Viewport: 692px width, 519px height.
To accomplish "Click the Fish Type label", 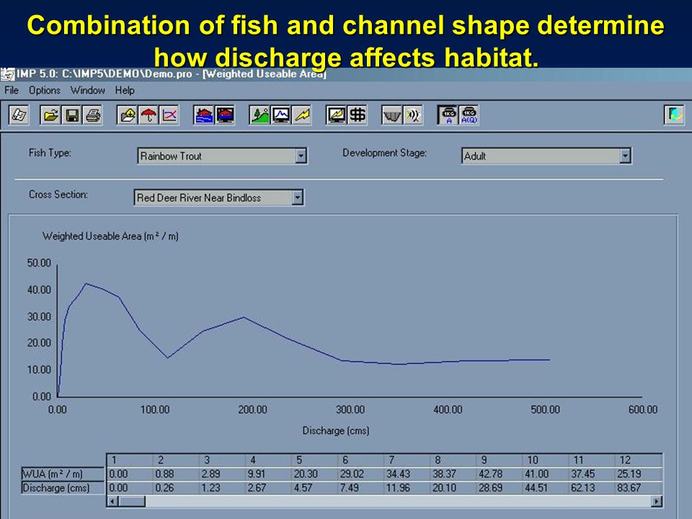I will (x=50, y=153).
